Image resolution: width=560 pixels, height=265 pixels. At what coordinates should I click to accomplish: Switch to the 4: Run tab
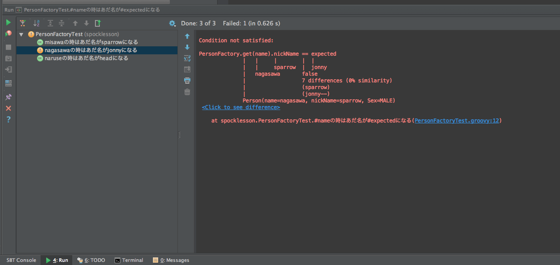57,260
